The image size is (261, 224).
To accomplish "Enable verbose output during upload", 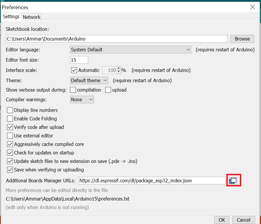I will 108,90.
